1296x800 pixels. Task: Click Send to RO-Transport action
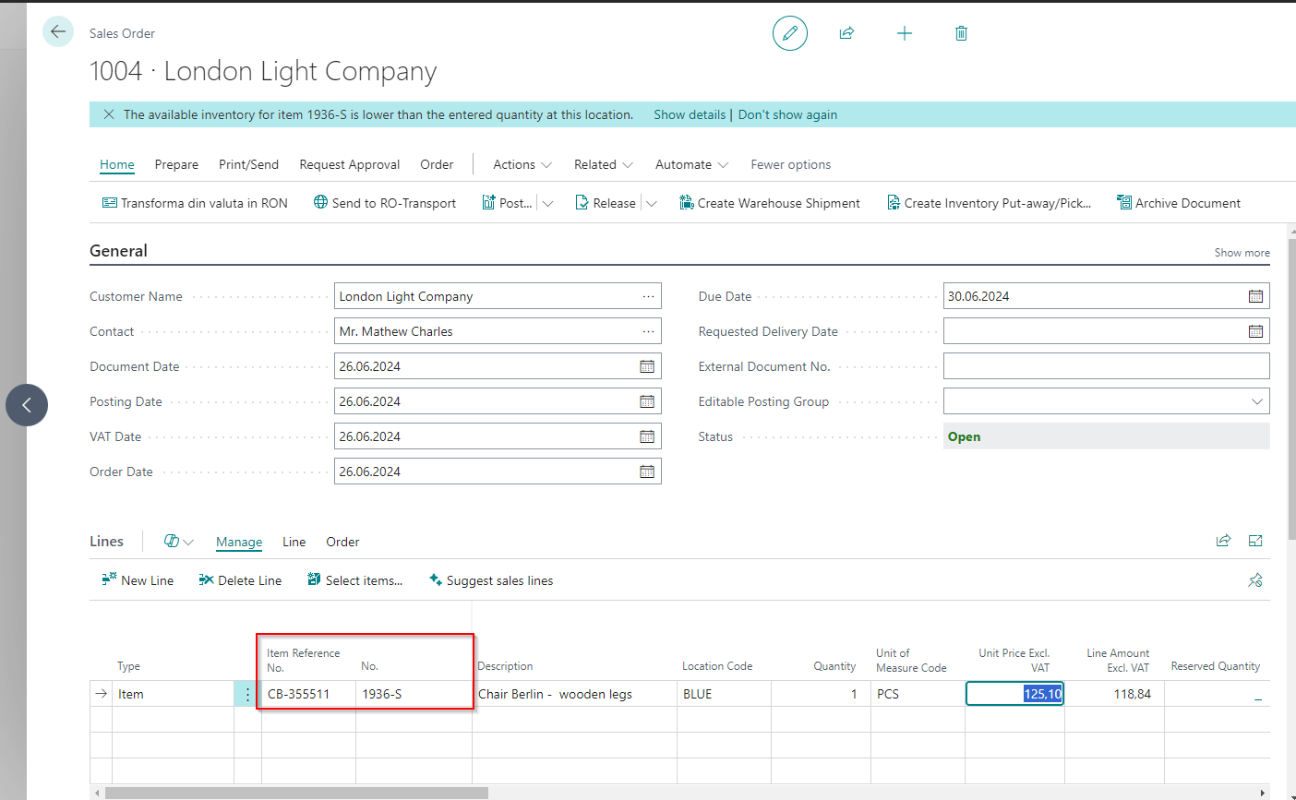point(385,203)
